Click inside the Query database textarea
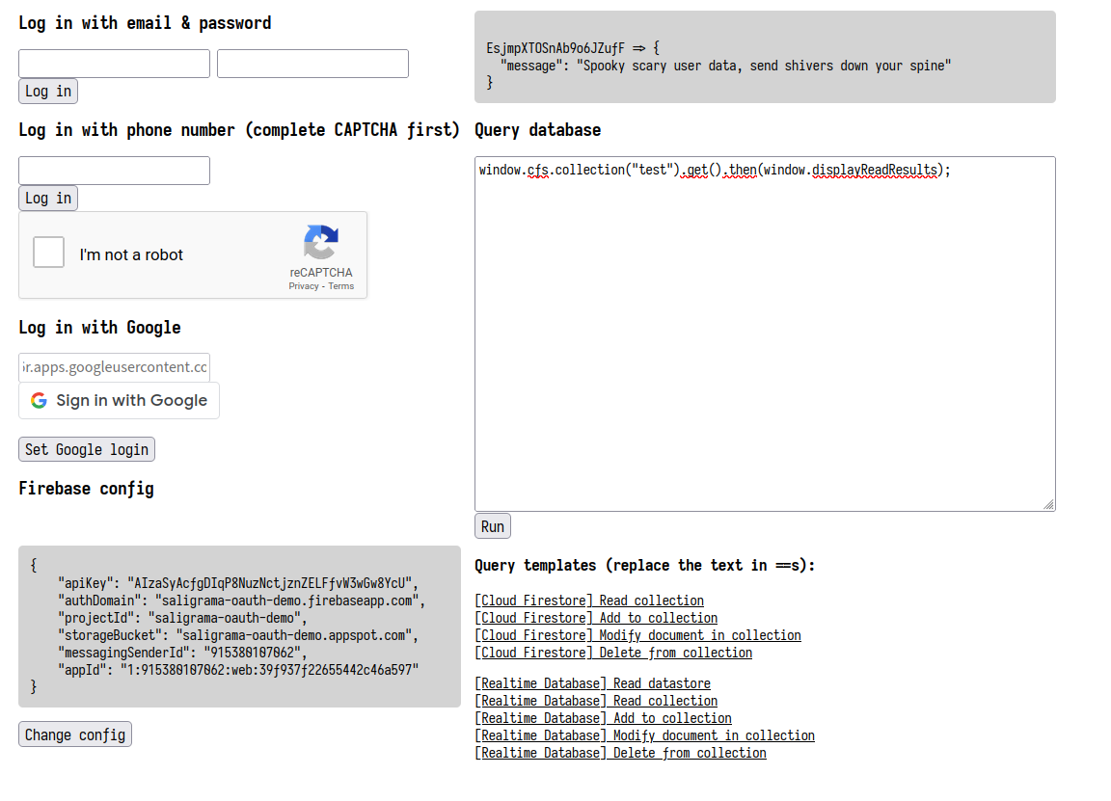1111x801 pixels. [x=765, y=334]
